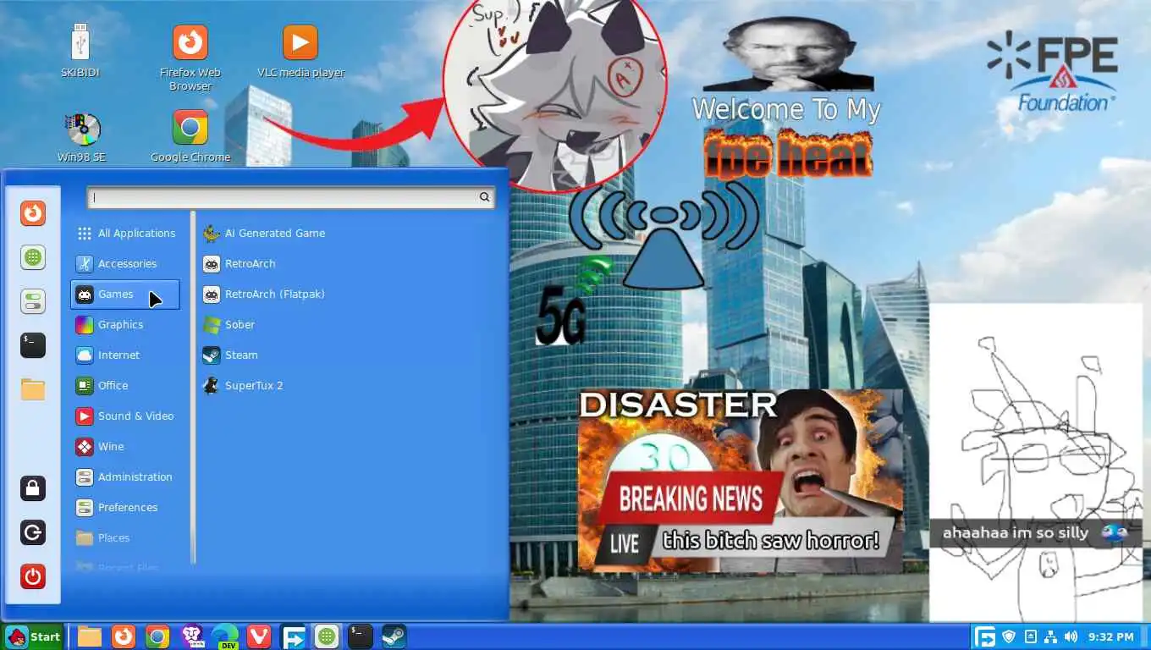Open the SKIBIDI USB drive desktop icon
Screen dimensions: 1151x650
[x=80, y=51]
